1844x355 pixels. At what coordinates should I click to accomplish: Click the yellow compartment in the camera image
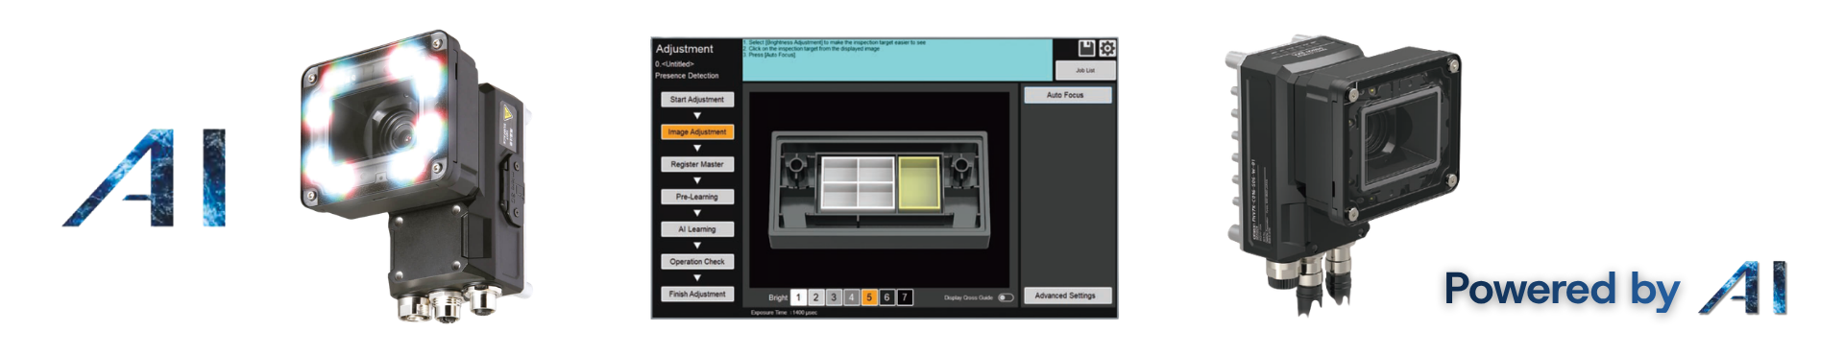[918, 182]
